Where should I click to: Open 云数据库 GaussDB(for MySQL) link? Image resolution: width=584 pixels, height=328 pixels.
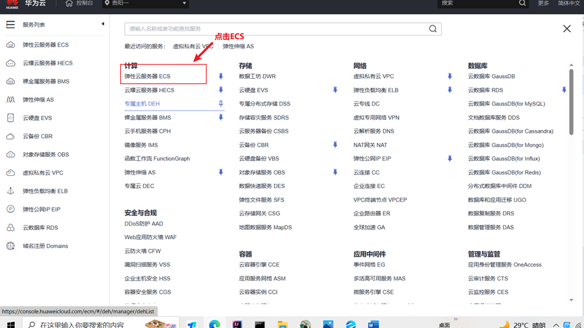(506, 104)
